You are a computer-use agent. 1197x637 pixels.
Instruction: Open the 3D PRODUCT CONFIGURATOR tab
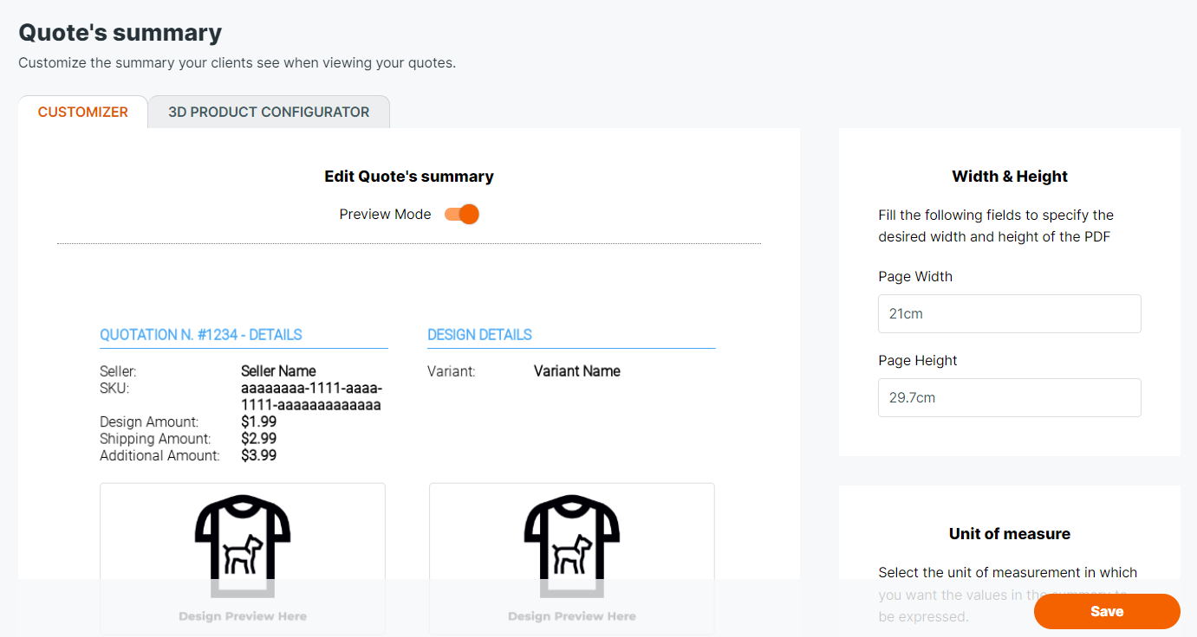coord(269,112)
